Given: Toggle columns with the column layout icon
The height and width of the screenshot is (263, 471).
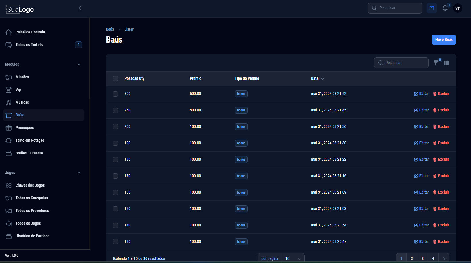Looking at the screenshot, I should point(446,63).
